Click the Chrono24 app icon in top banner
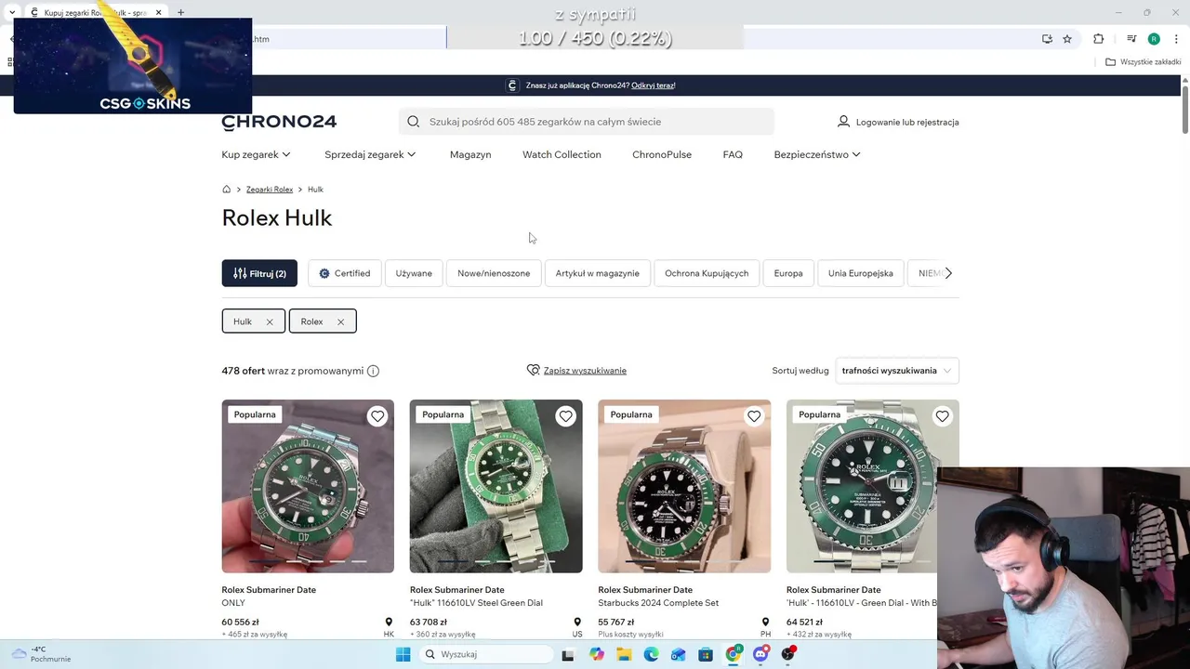The height and width of the screenshot is (669, 1190). tap(511, 85)
